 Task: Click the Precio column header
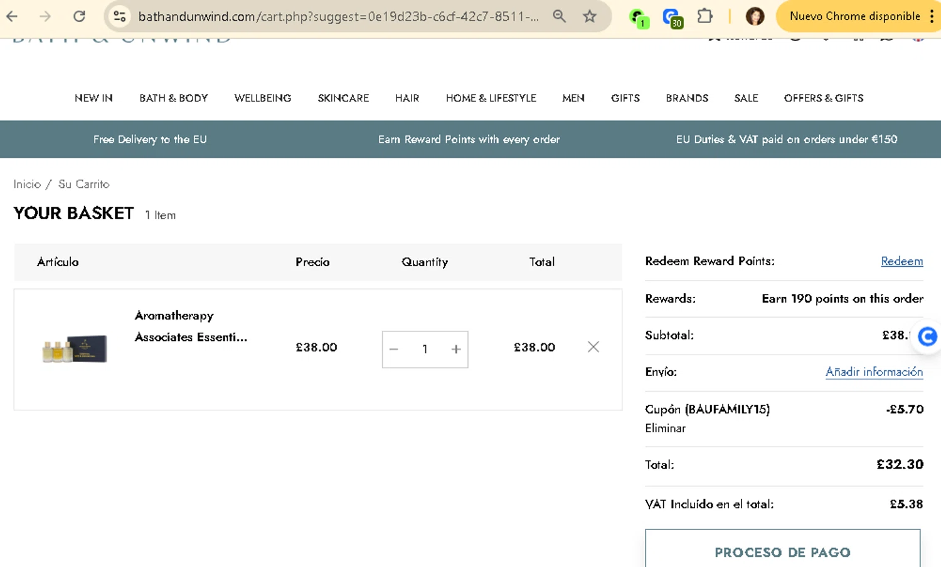coord(312,262)
